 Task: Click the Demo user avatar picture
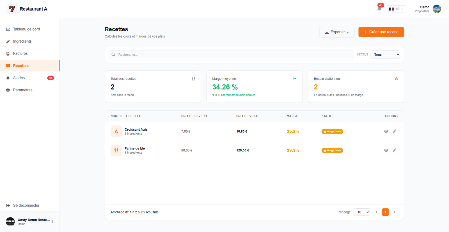point(437,9)
